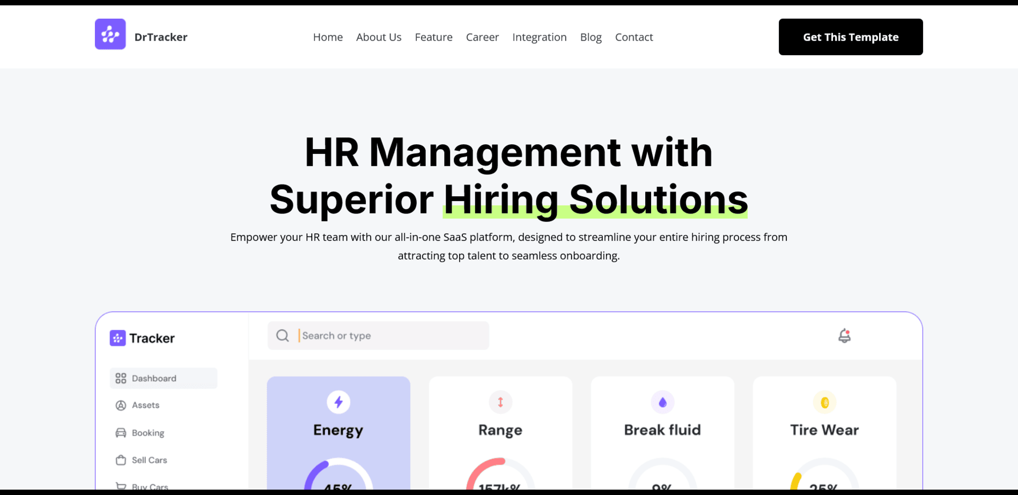
Task: Click the Energy lightning bolt icon
Action: tap(338, 402)
